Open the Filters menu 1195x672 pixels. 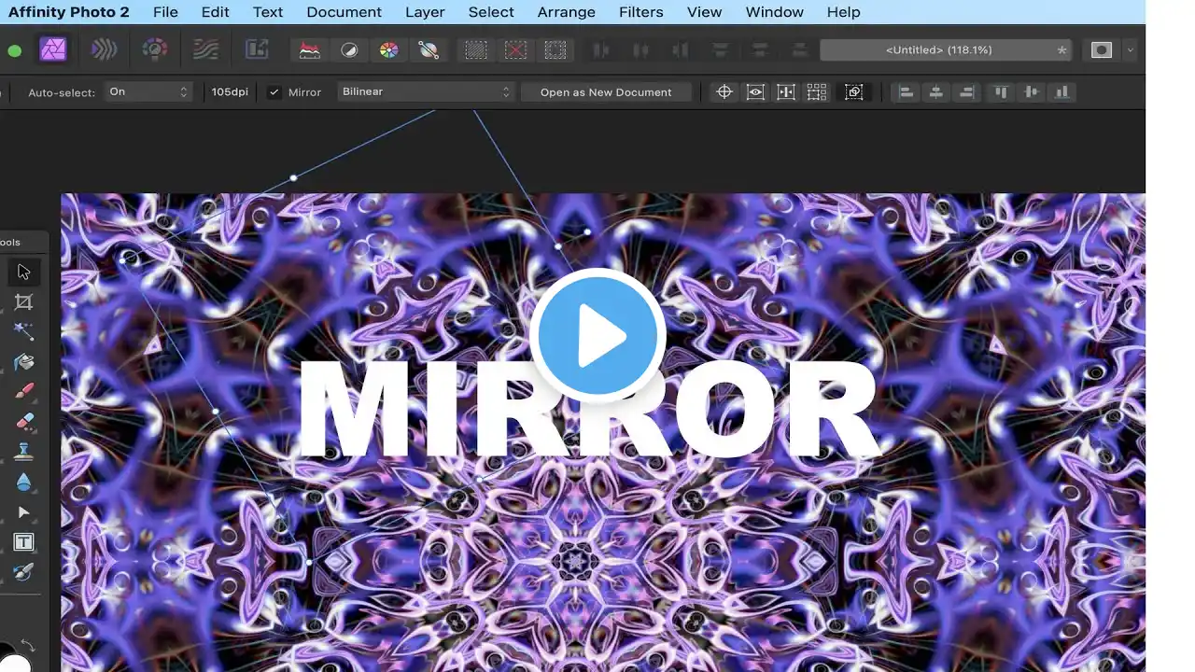pyautogui.click(x=641, y=12)
